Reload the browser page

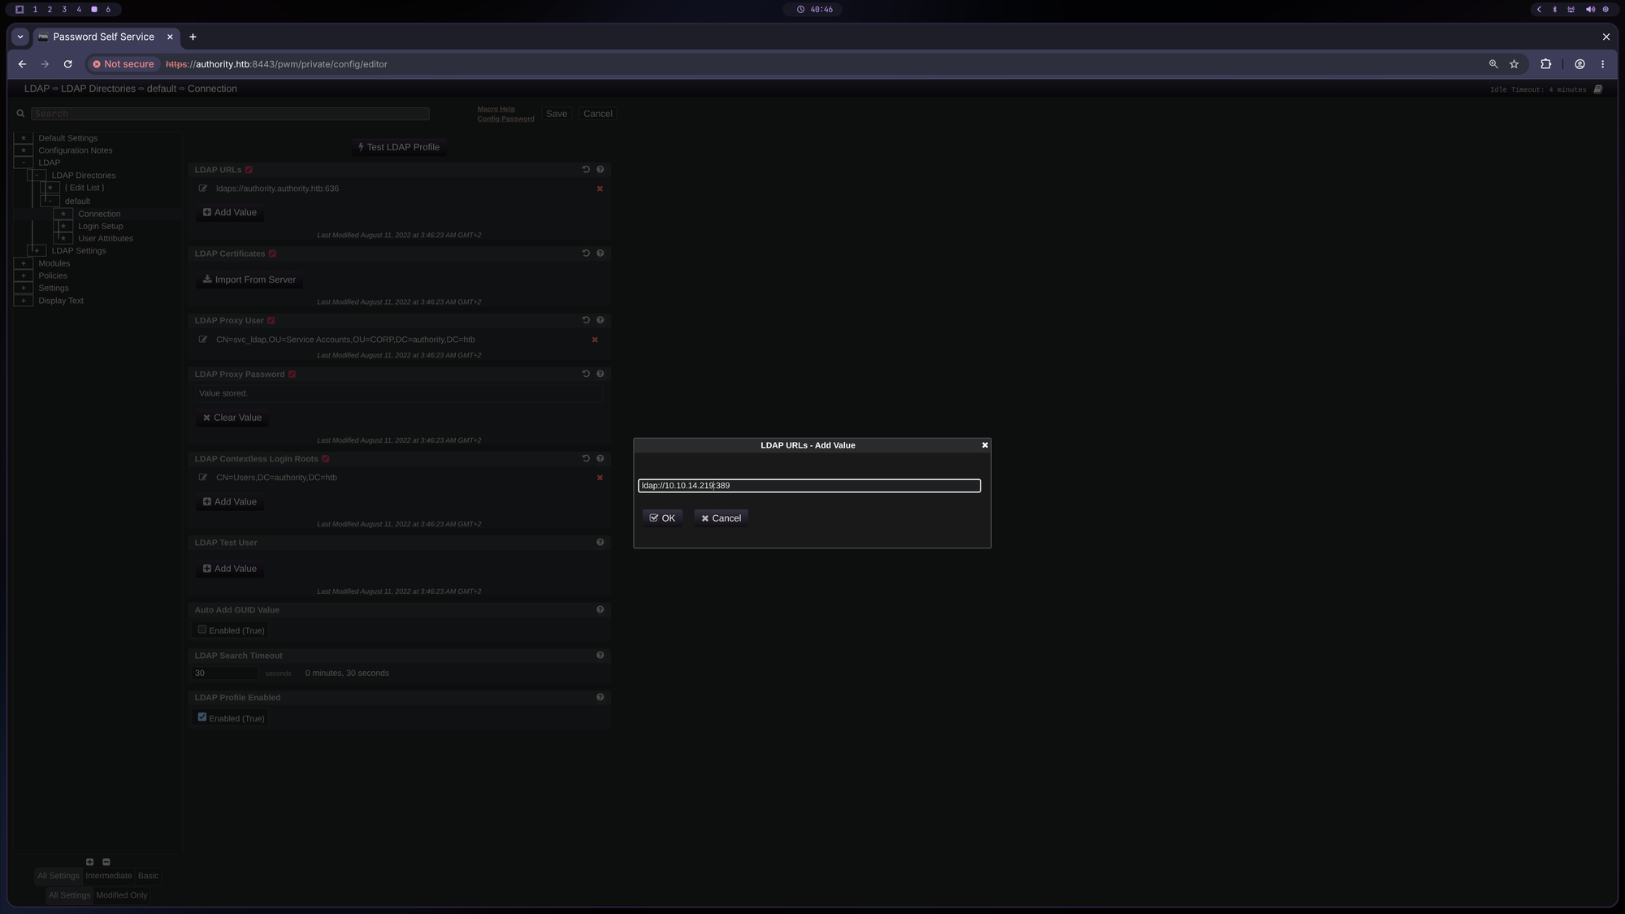point(68,64)
